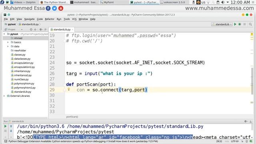This screenshot has width=256, height=144.
Task: Switch to MyPaint in the taskbar
Action: 114,2
